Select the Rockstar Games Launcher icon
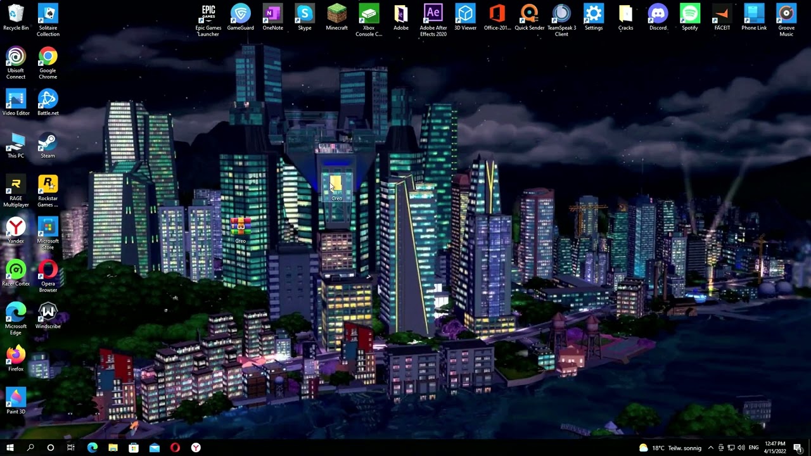Viewport: 811px width, 456px height. click(48, 191)
